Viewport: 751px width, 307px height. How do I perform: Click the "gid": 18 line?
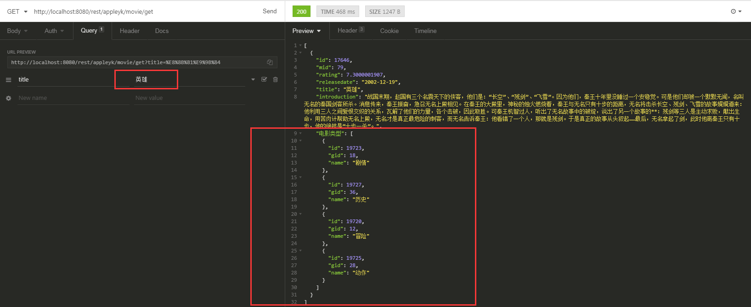(x=343, y=155)
